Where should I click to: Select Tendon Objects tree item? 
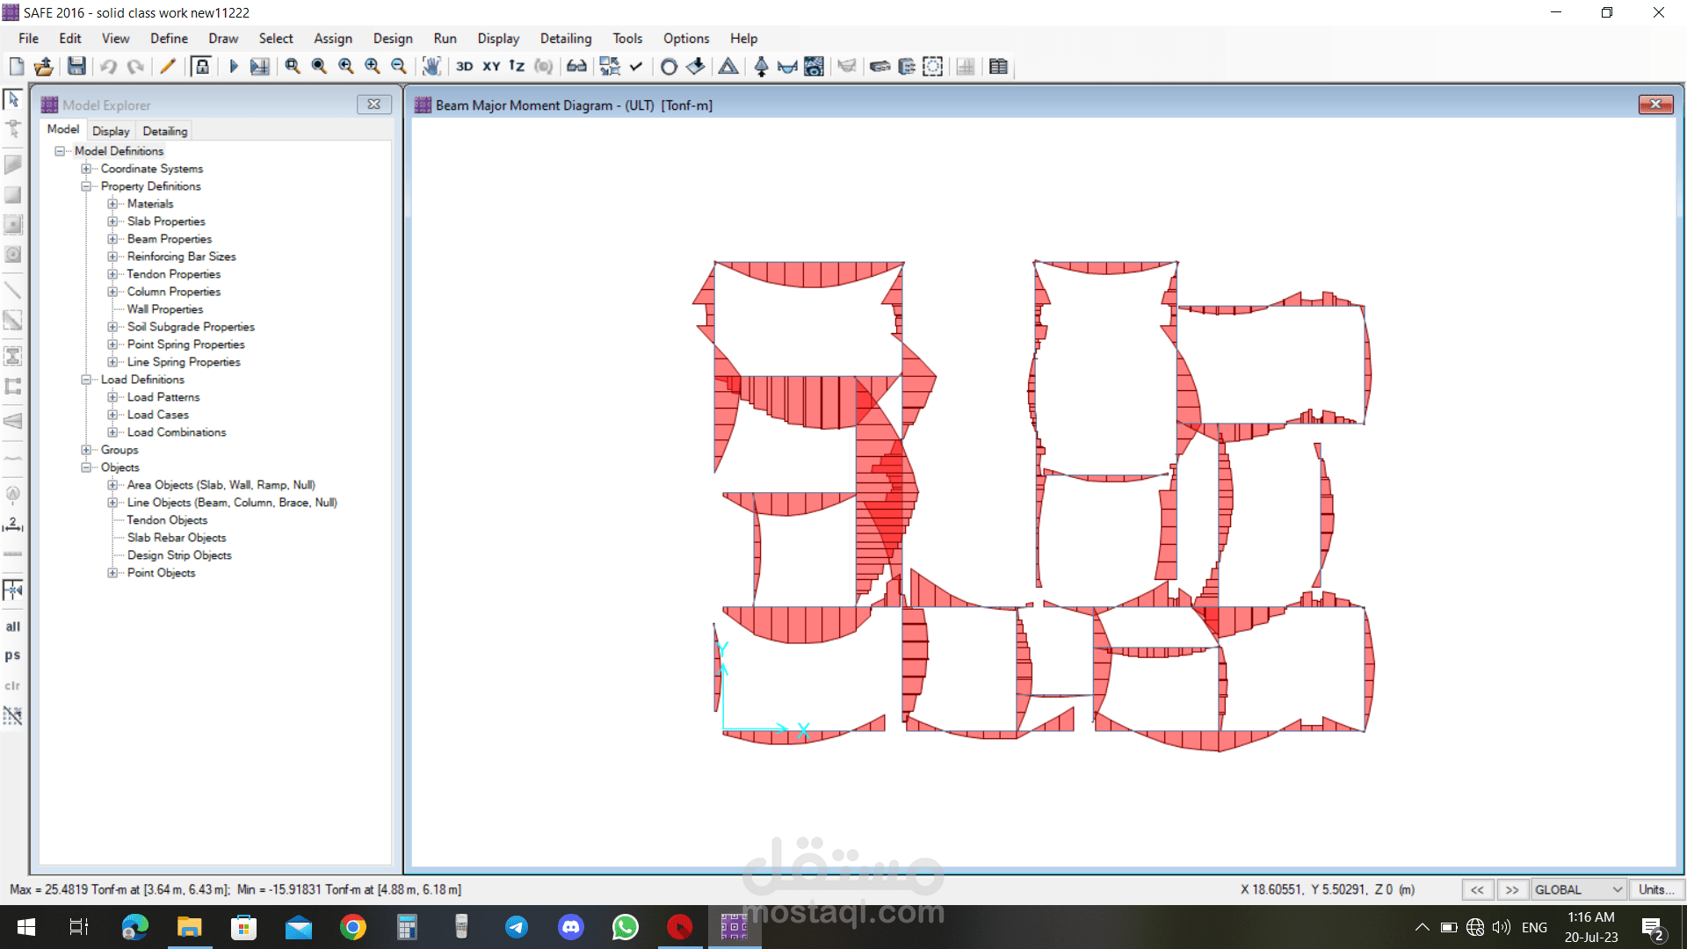[167, 520]
